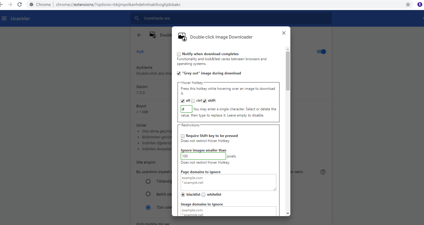Click the Image Downloader logo in dialog
Image resolution: width=424 pixels, height=225 pixels.
182,37
